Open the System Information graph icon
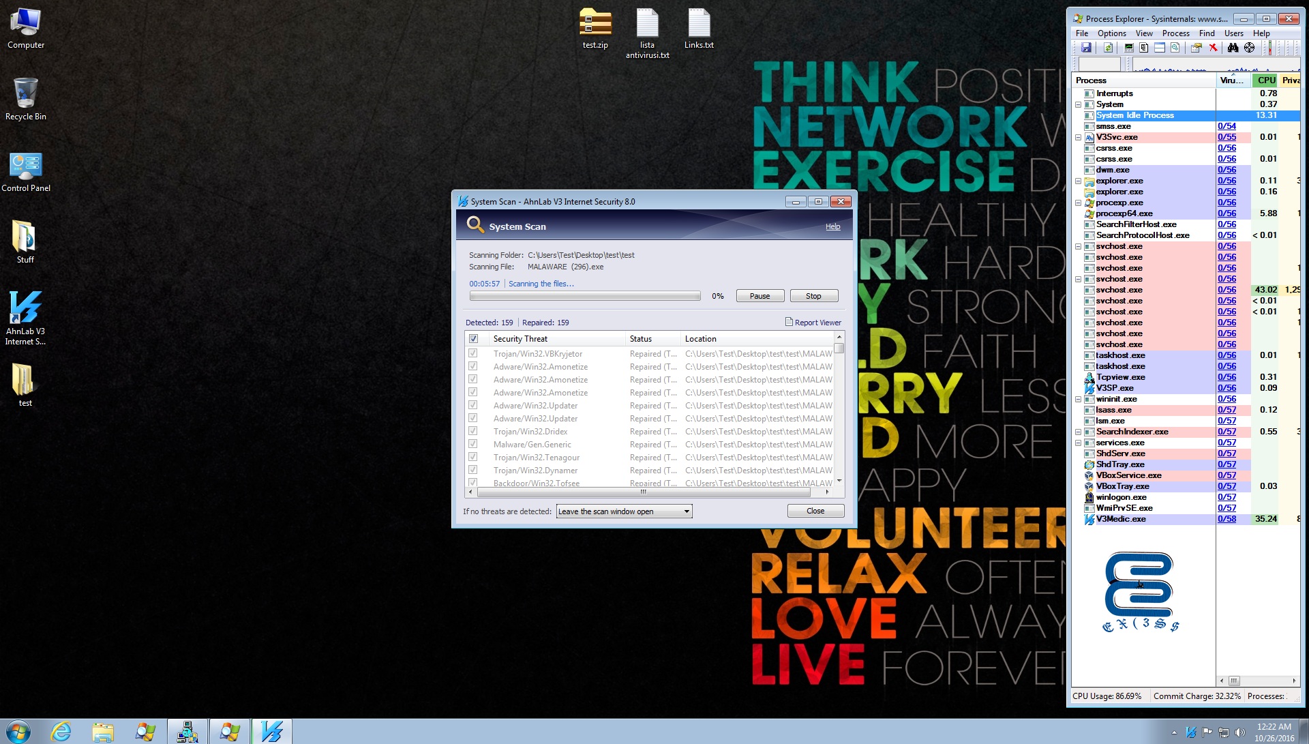 [1129, 48]
